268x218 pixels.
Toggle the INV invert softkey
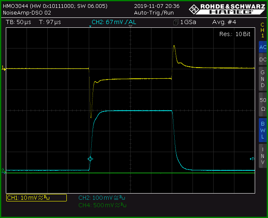263,156
